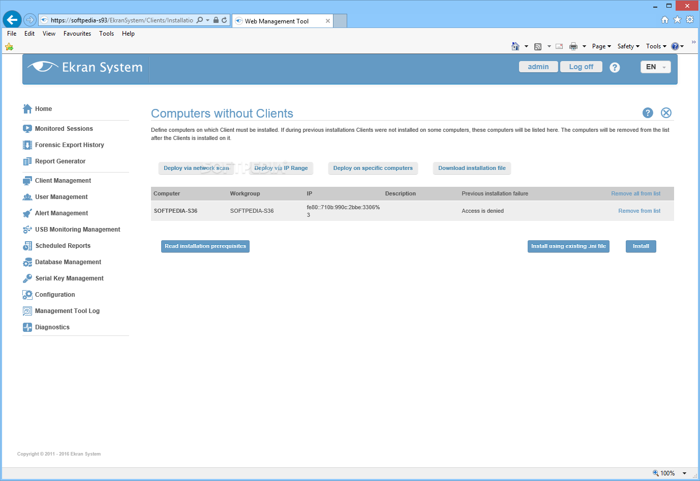The image size is (700, 481).
Task: Click Read installation prerequisites button
Action: coord(205,246)
